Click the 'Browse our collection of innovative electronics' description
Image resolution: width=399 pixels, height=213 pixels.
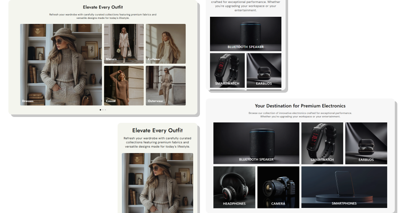pyautogui.click(x=300, y=114)
